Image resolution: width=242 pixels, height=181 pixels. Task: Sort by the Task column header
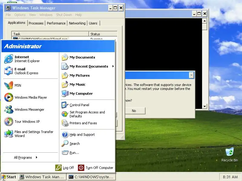[50, 34]
